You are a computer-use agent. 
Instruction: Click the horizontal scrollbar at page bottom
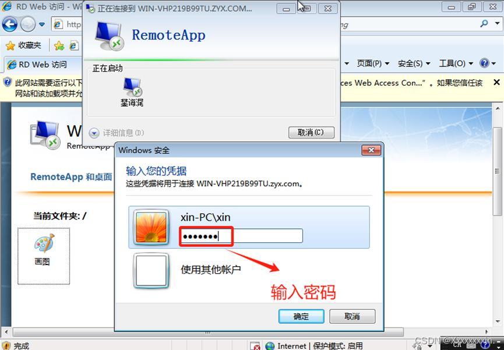[208, 332]
